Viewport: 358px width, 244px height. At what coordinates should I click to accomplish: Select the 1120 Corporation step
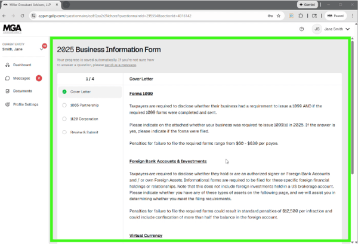point(83,119)
